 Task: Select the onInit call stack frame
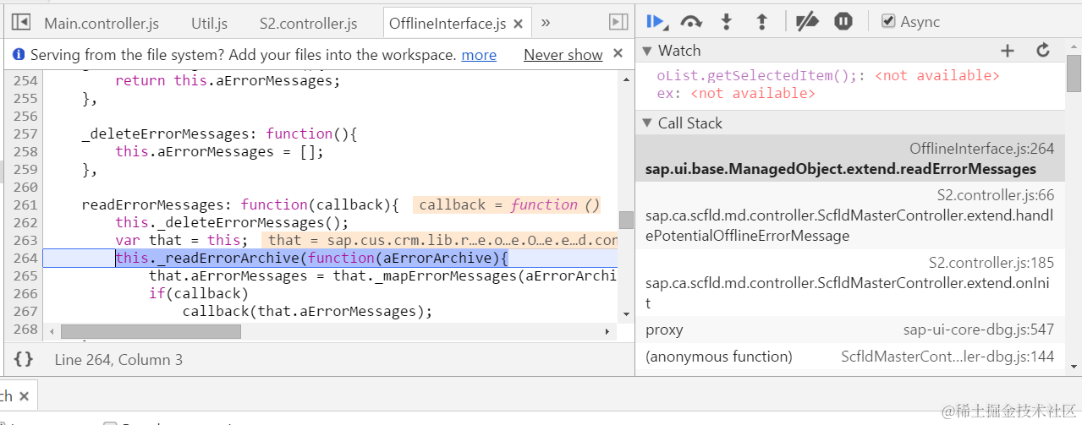(849, 283)
